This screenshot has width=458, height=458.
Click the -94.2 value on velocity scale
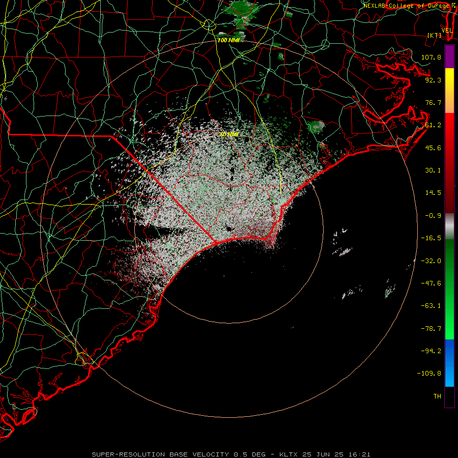point(431,351)
